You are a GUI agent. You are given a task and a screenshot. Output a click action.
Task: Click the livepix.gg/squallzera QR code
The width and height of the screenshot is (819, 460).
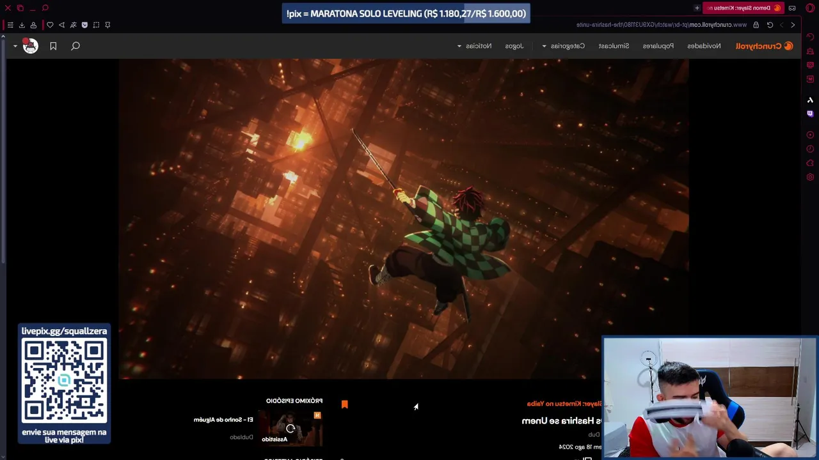coord(64,381)
